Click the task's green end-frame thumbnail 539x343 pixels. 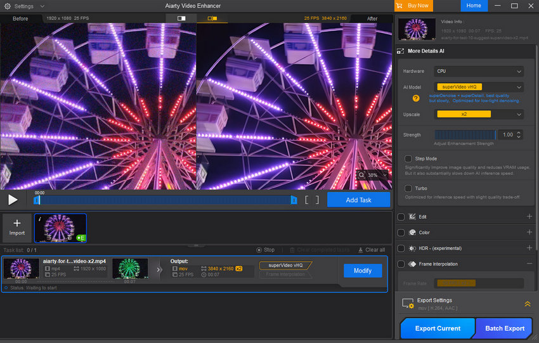[130, 268]
